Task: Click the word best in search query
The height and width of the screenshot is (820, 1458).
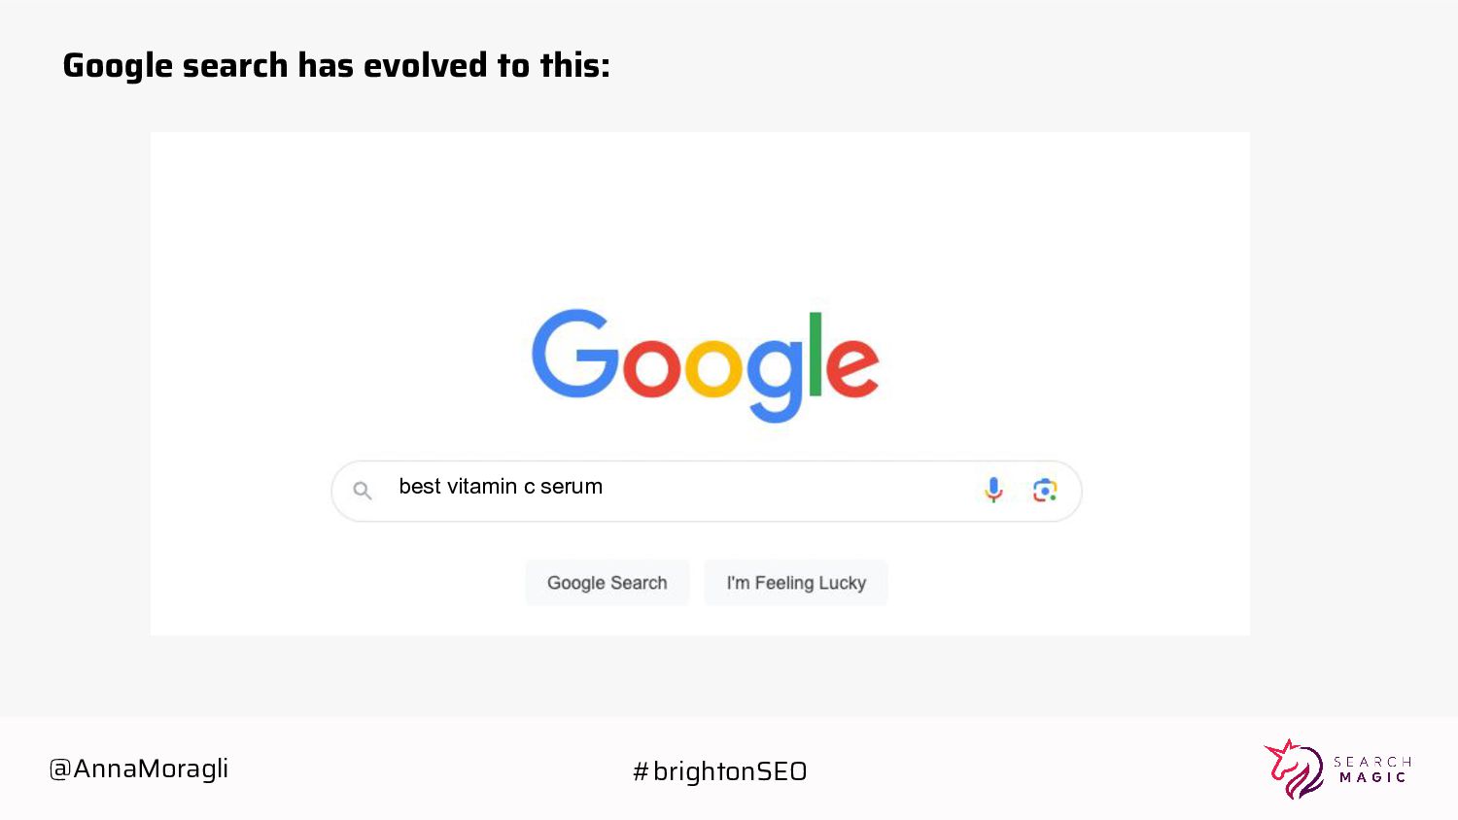Action: click(420, 487)
